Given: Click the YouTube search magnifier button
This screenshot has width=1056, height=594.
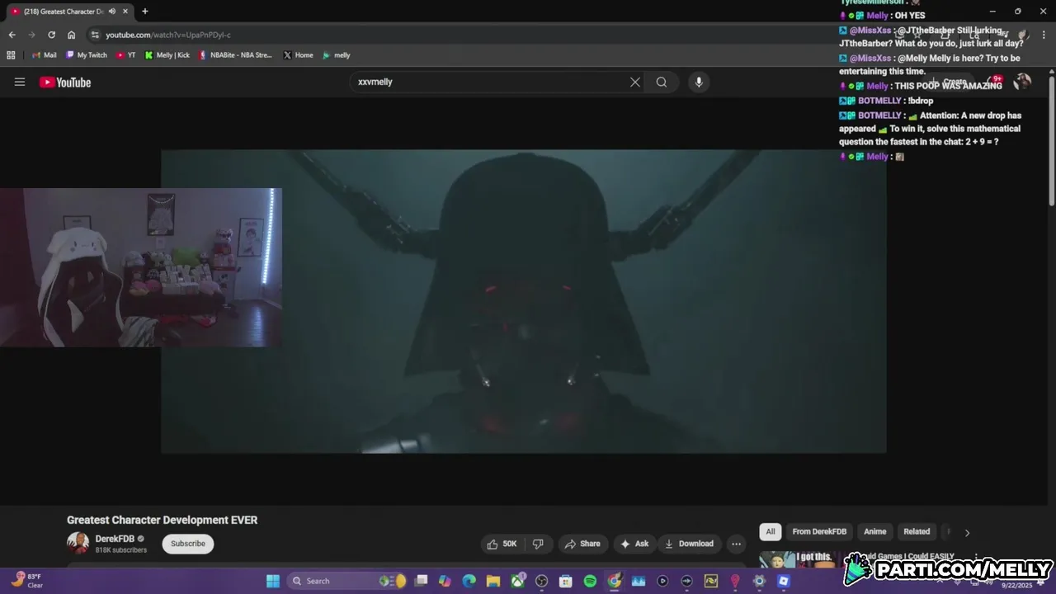Looking at the screenshot, I should point(662,82).
